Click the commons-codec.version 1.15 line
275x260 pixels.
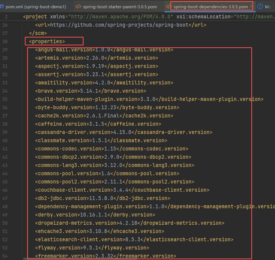tap(112, 149)
